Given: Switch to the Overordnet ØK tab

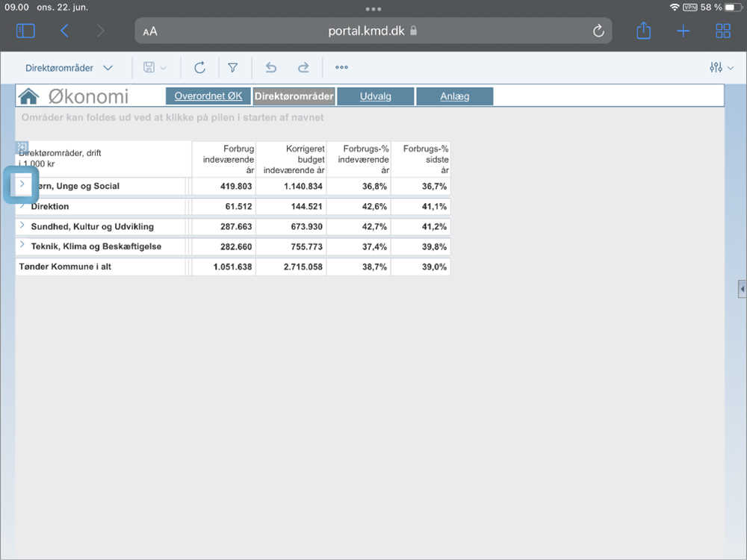Looking at the screenshot, I should tap(208, 96).
